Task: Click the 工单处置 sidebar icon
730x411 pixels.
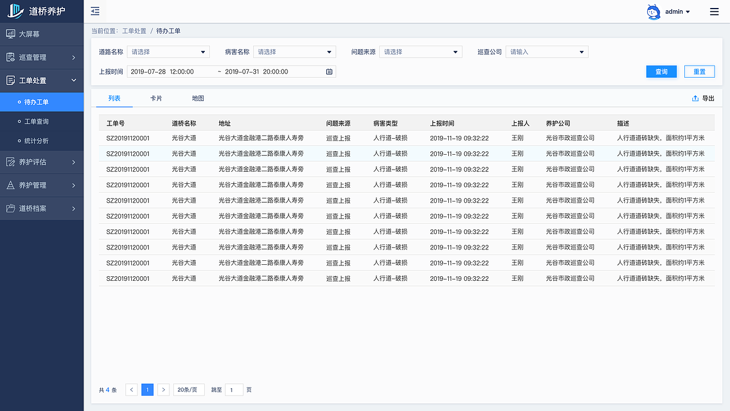Action: (x=10, y=80)
